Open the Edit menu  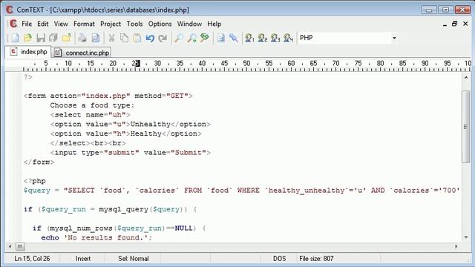[43, 24]
